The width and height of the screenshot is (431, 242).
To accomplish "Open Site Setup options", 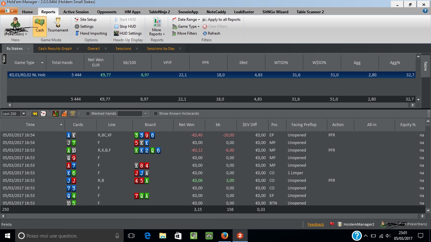I will (86, 20).
